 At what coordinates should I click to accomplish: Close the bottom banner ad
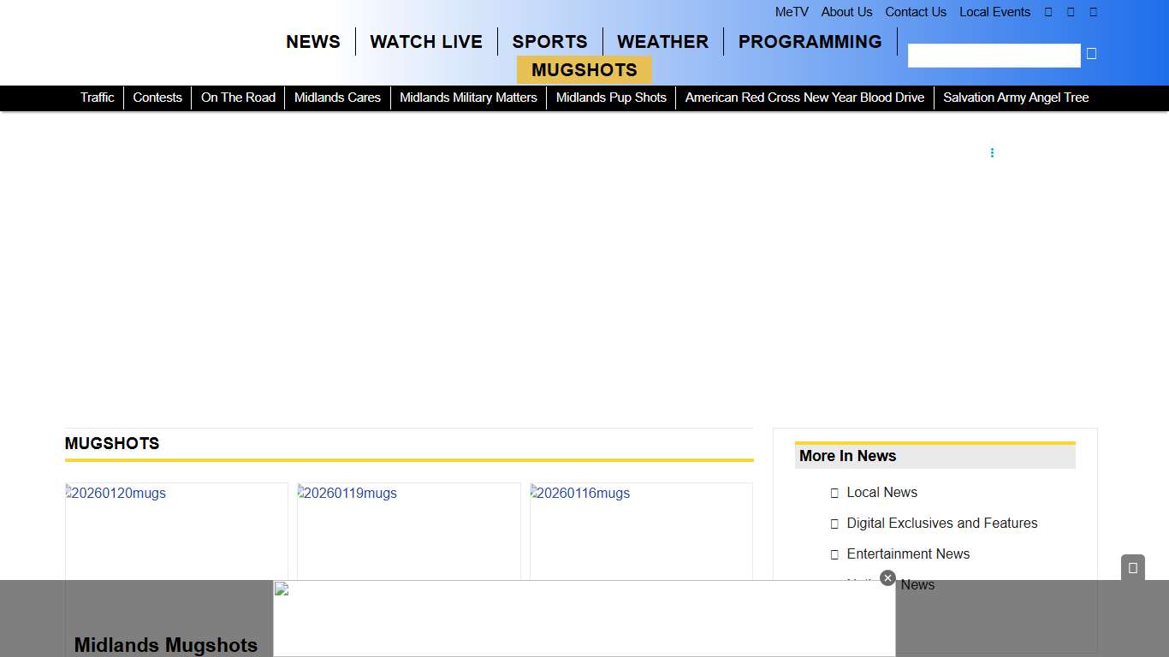click(887, 578)
